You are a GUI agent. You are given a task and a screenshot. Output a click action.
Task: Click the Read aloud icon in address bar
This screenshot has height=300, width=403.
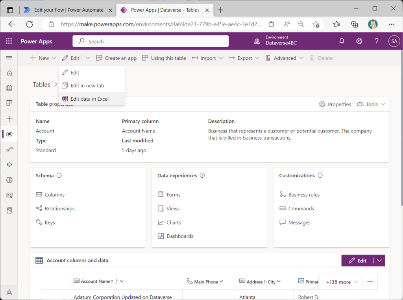point(287,24)
